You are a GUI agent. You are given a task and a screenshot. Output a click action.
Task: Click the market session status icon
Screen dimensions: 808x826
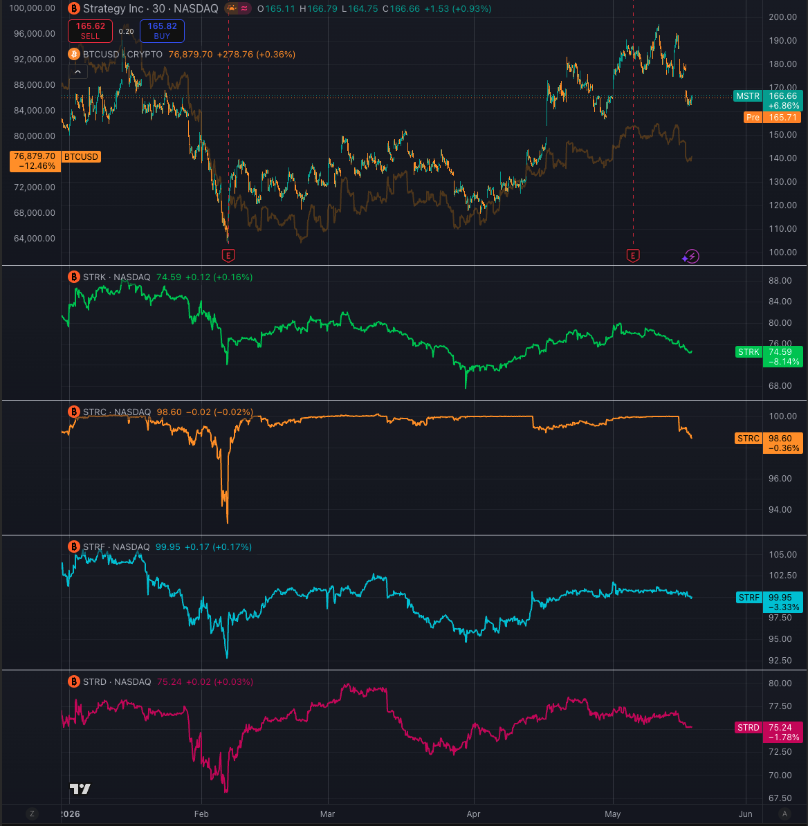232,8
